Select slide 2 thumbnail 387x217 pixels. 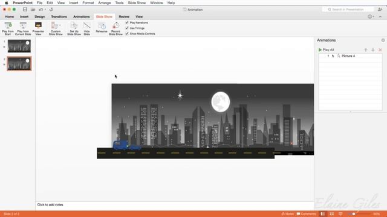point(19,63)
